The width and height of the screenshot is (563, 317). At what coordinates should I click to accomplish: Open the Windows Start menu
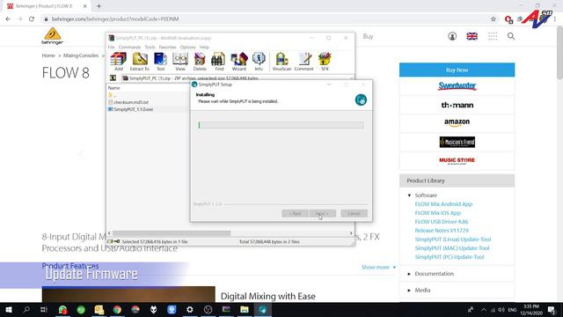[9, 309]
